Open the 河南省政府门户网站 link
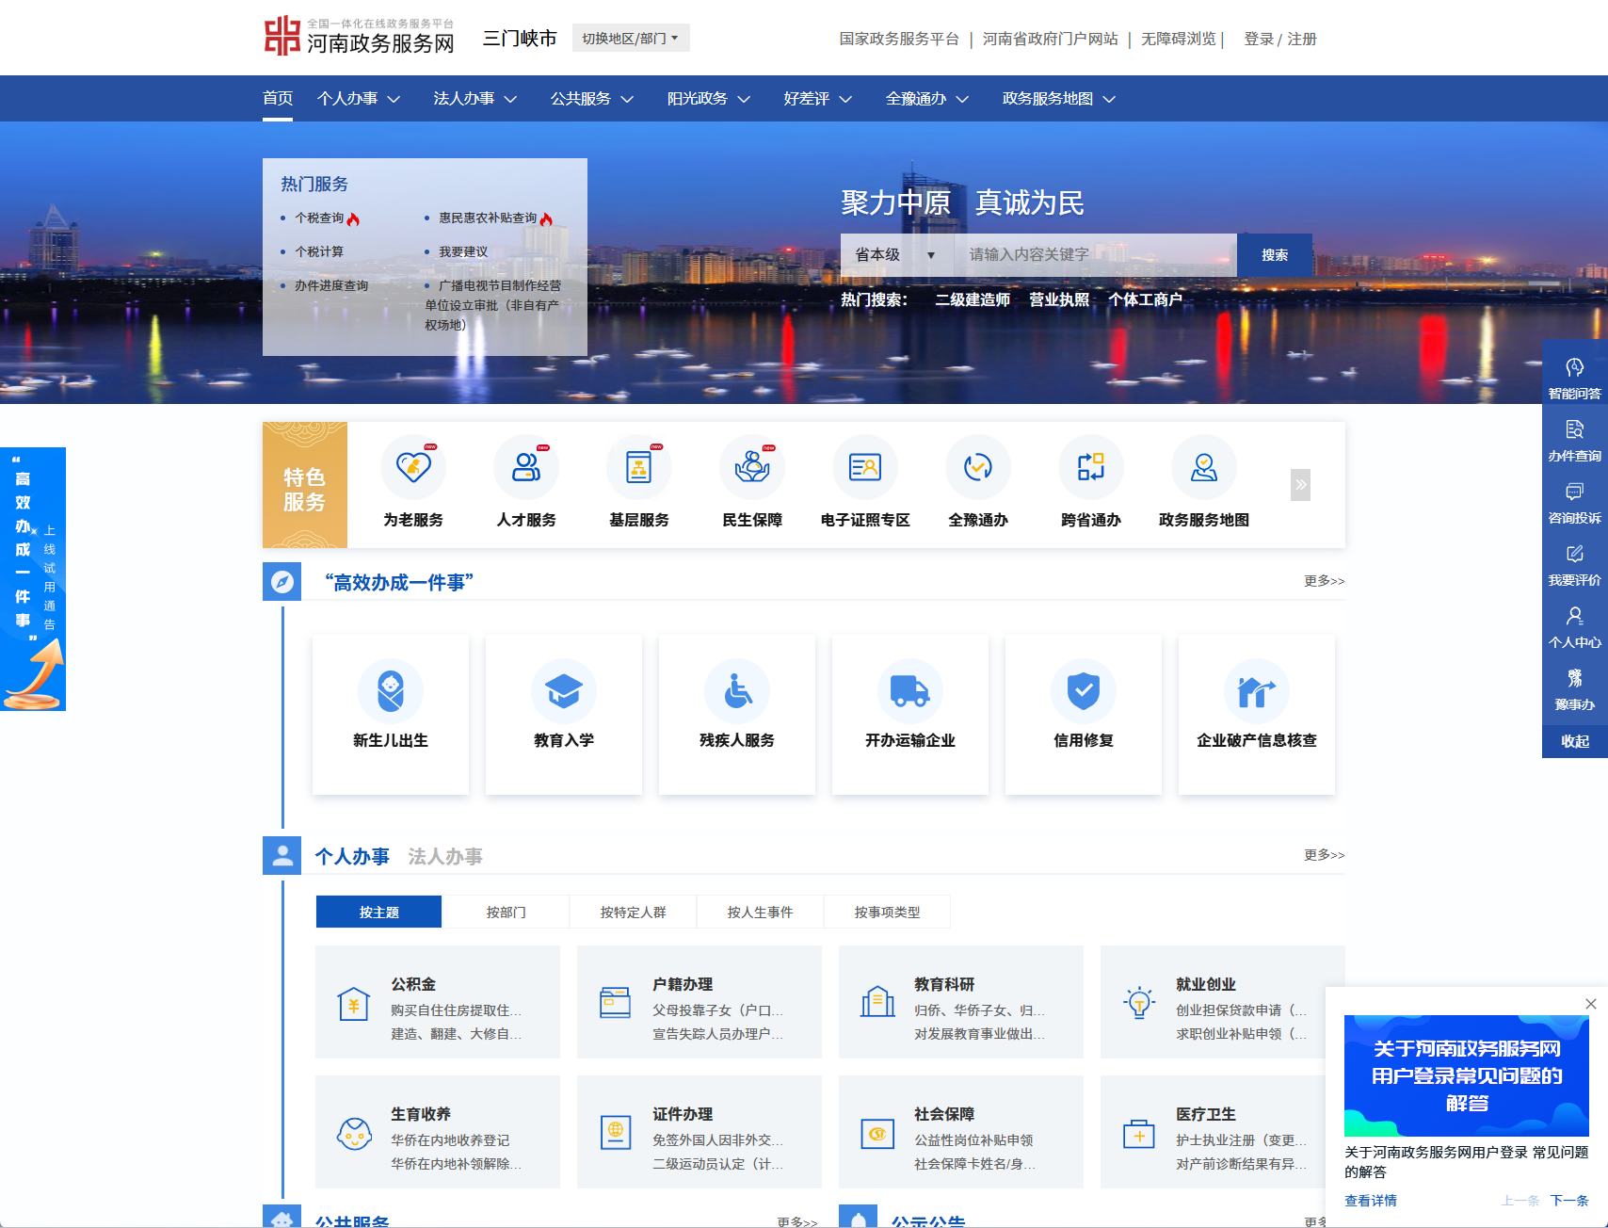Viewport: 1608px width, 1228px height. [1051, 39]
